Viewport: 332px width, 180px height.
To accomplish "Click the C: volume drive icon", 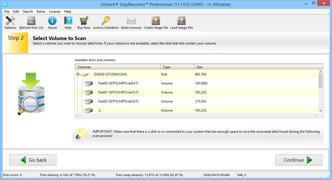I will pos(89,110).
